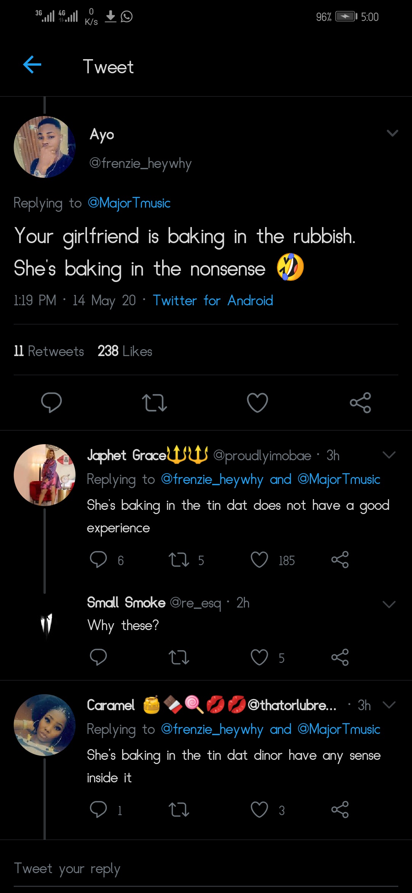The image size is (412, 893).
Task: Reply to Ayo's main tweet
Action: pyautogui.click(x=51, y=402)
